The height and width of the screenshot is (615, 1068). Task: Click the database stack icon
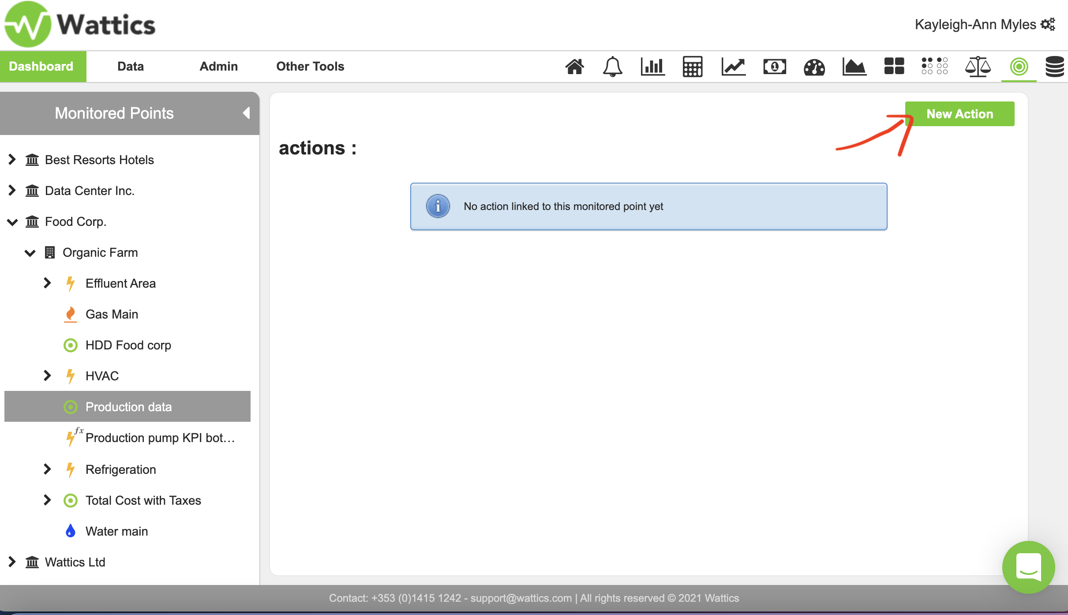click(1055, 67)
